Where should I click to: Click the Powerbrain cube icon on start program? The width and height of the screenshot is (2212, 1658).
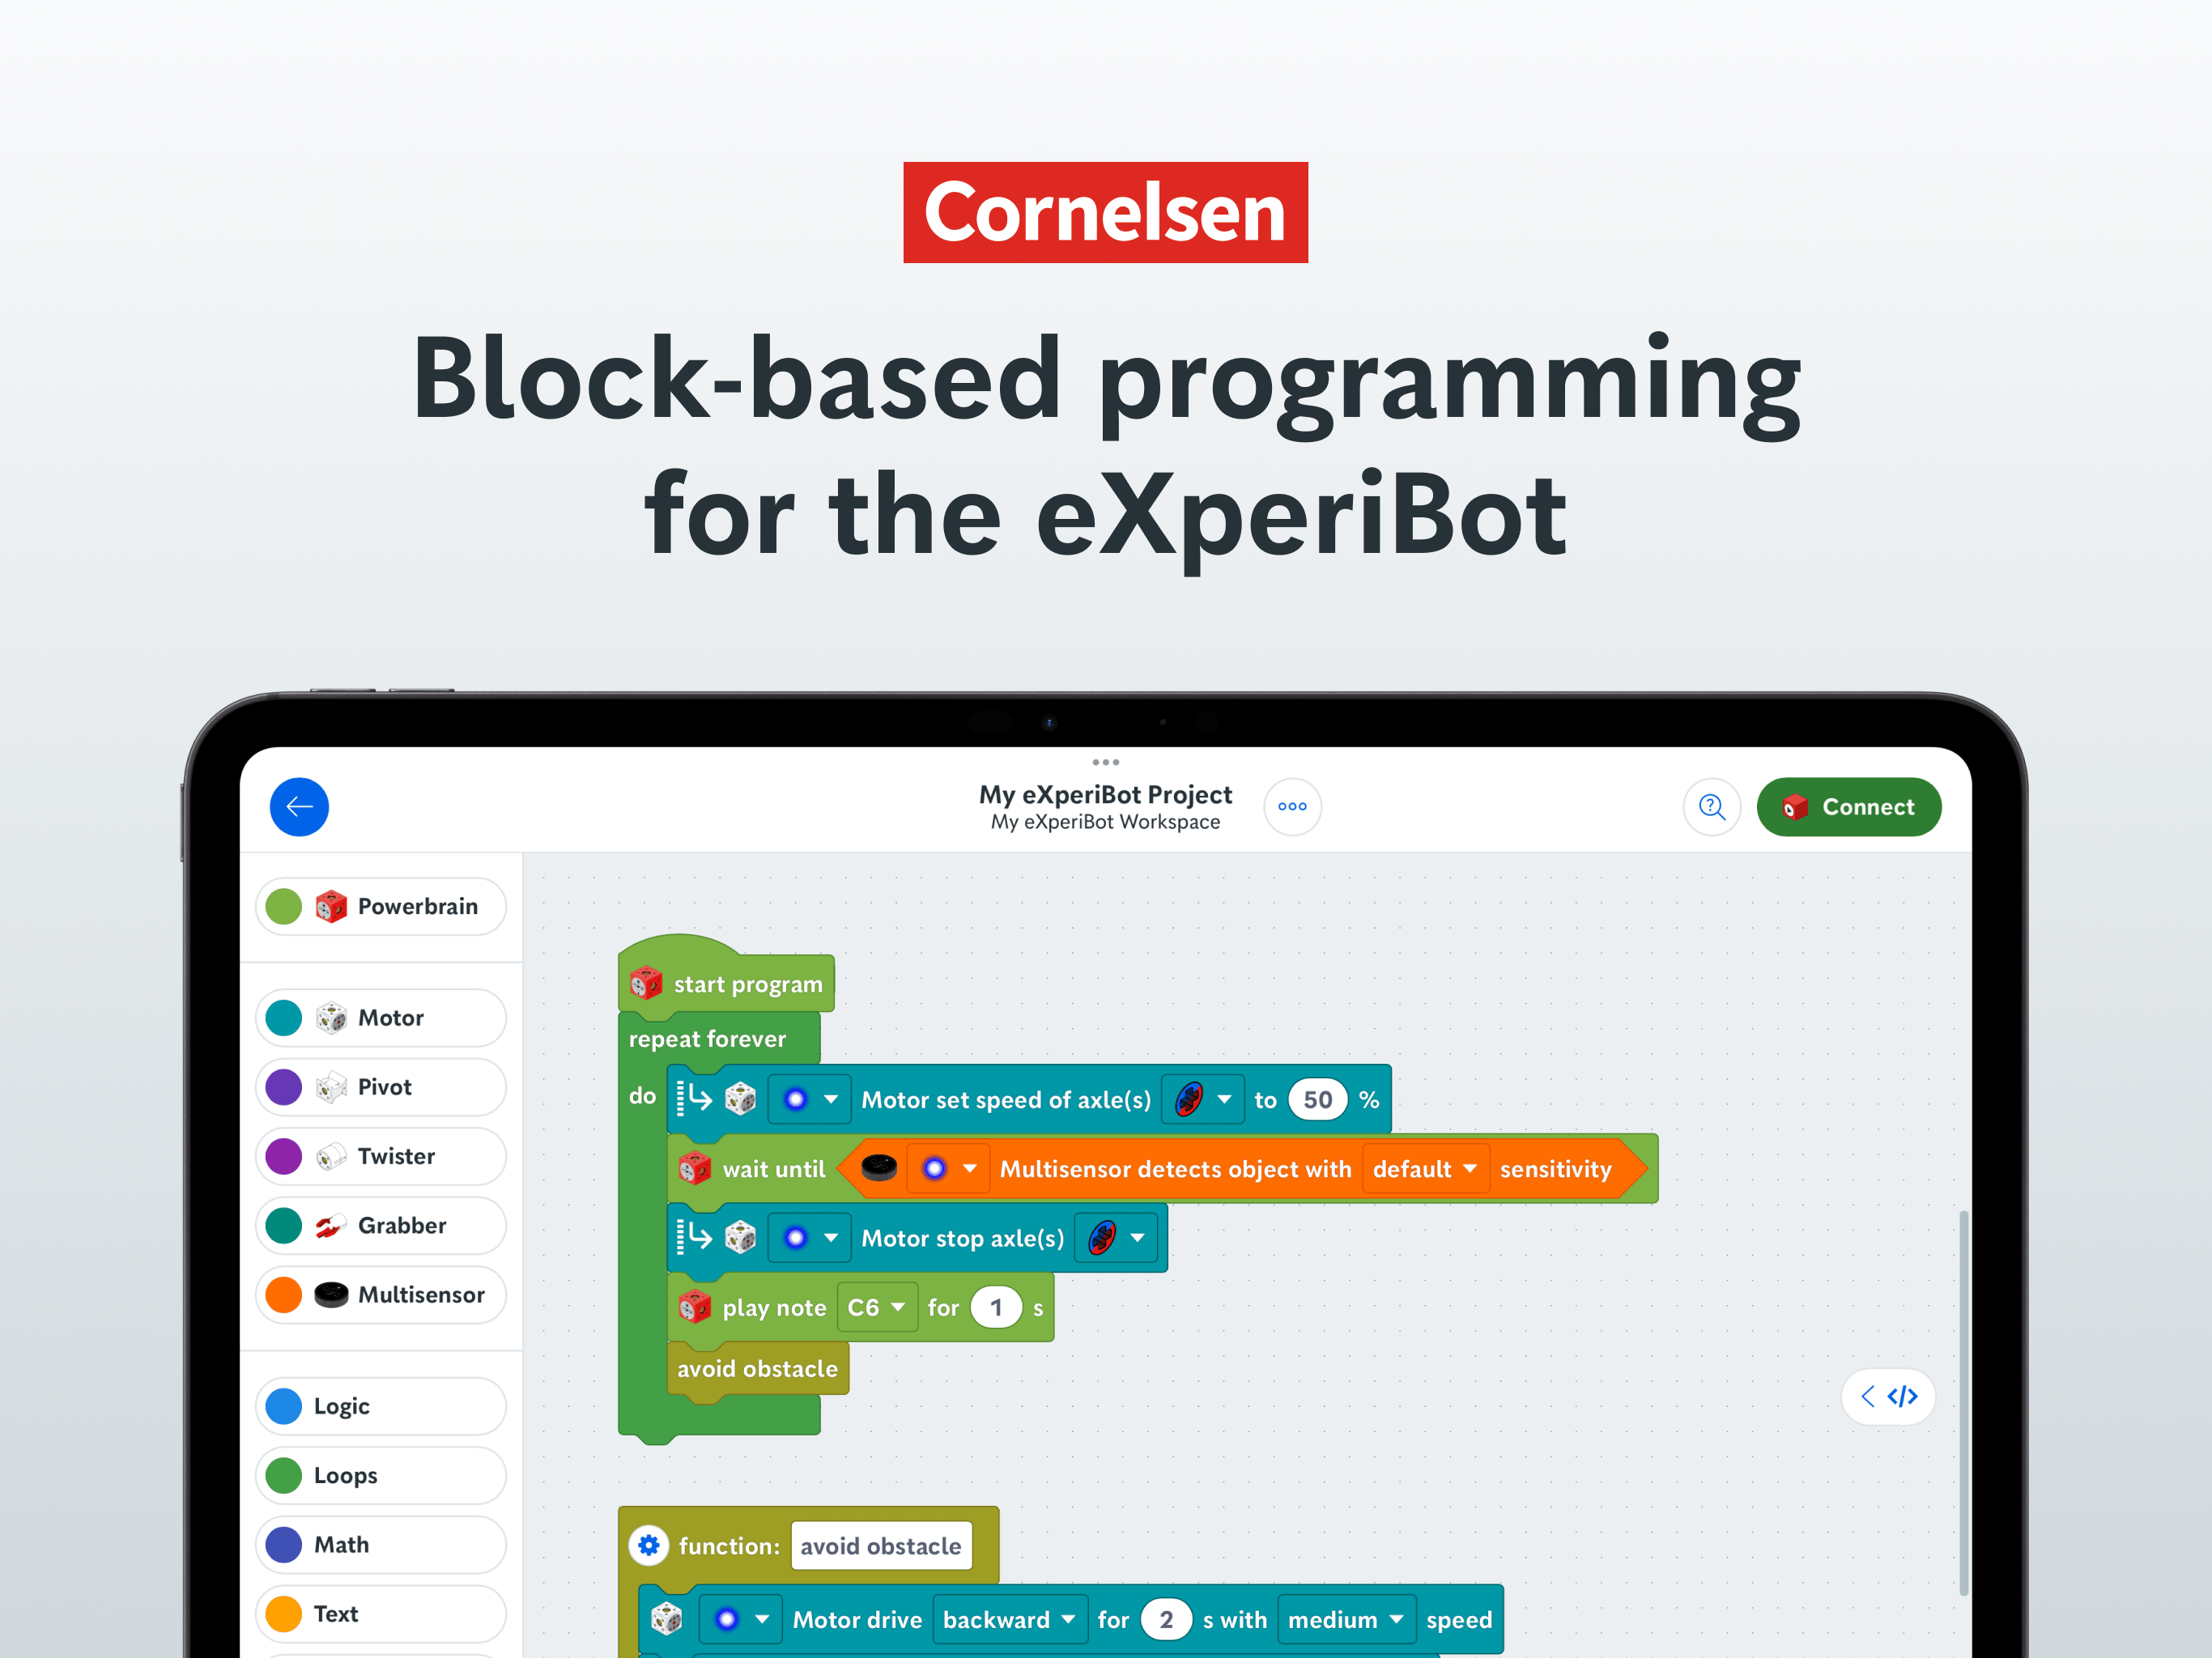tap(646, 983)
